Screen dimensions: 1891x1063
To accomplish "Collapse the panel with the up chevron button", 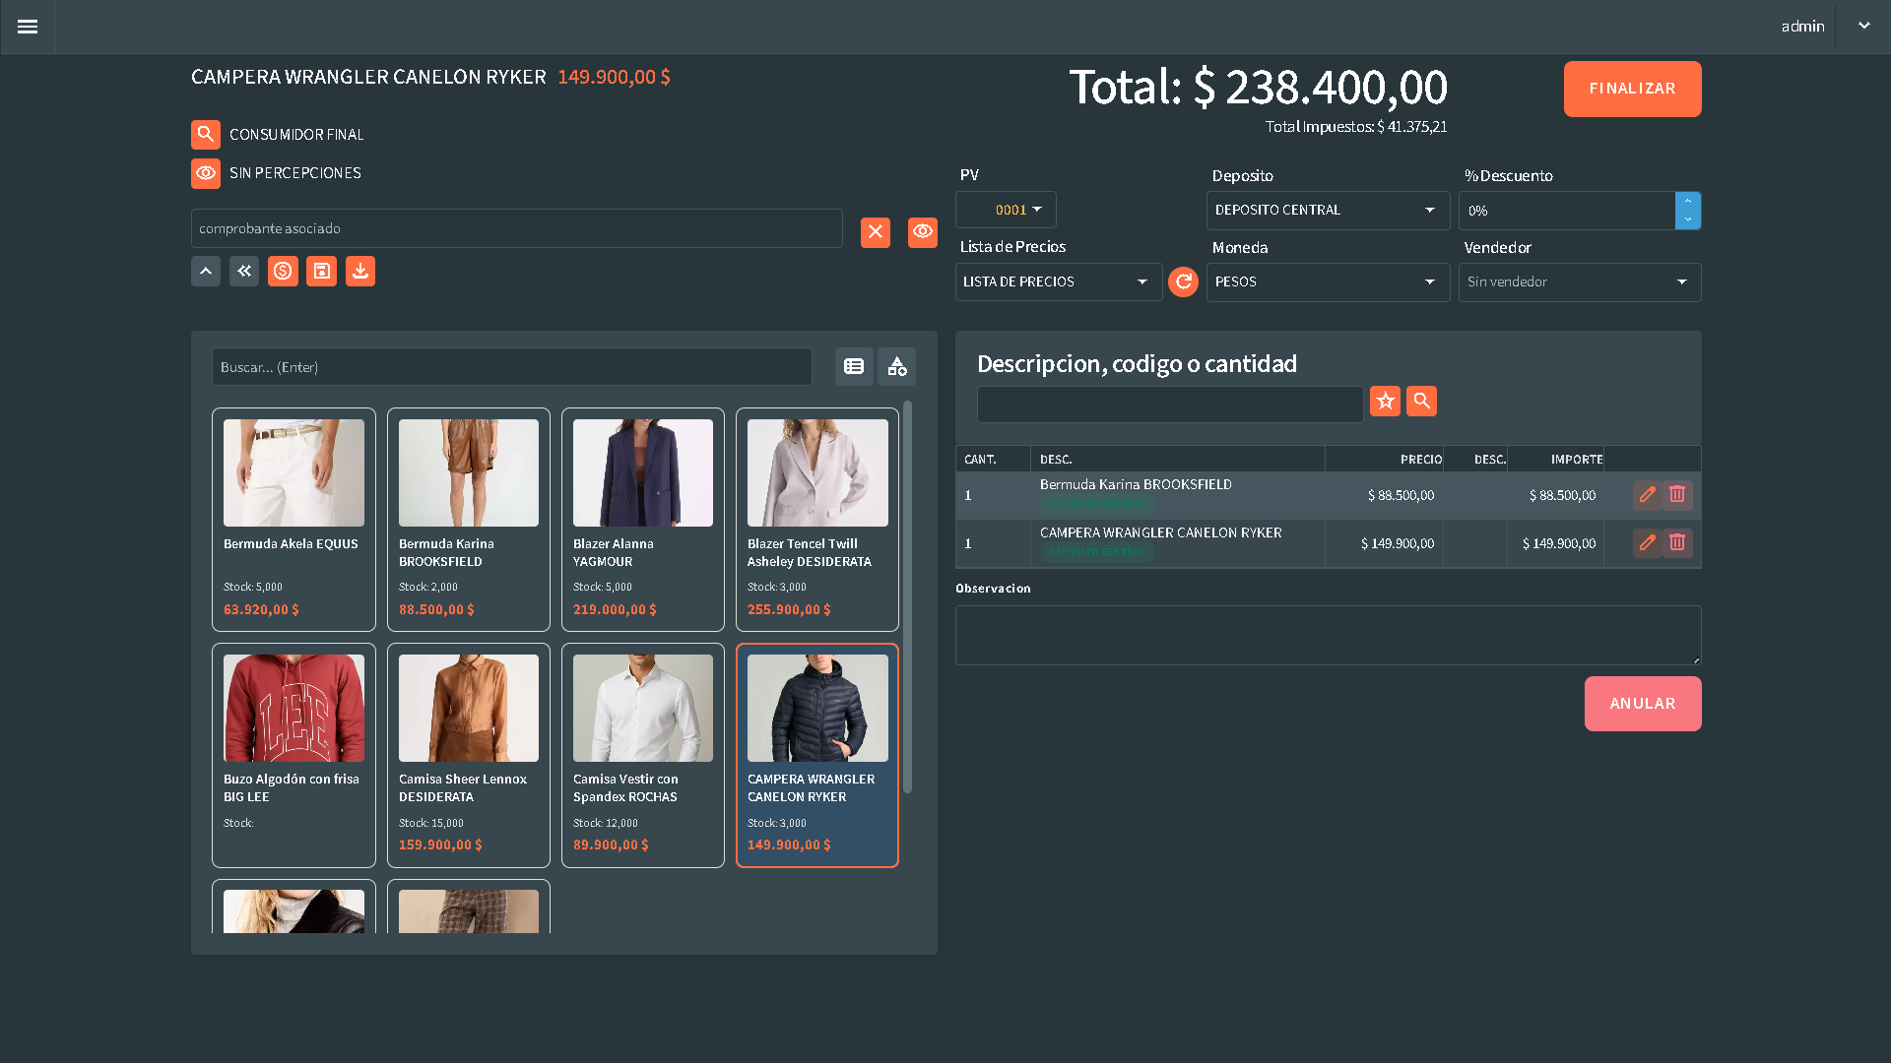I will click(x=205, y=272).
